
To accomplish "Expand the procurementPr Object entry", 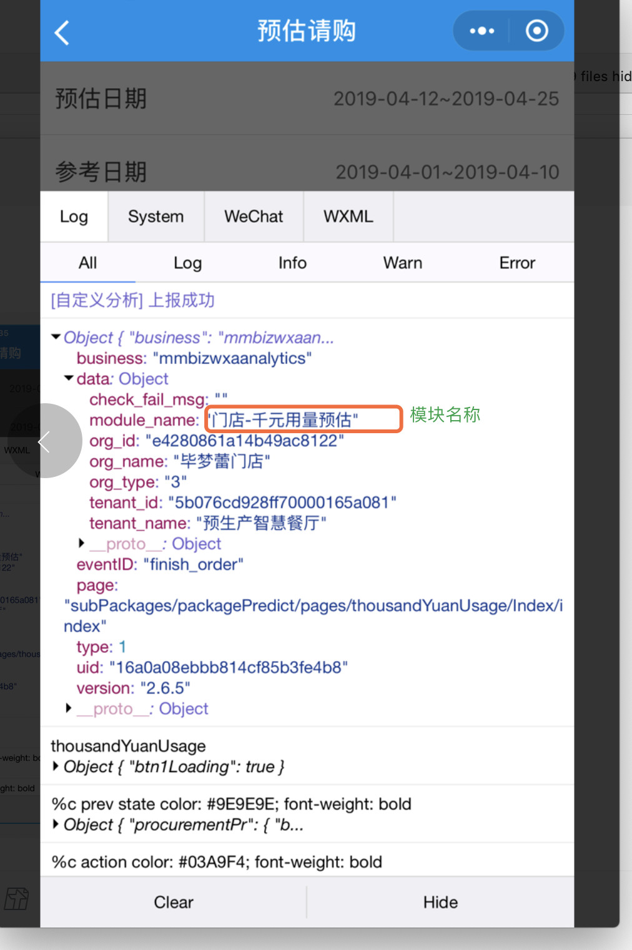I will pos(56,824).
